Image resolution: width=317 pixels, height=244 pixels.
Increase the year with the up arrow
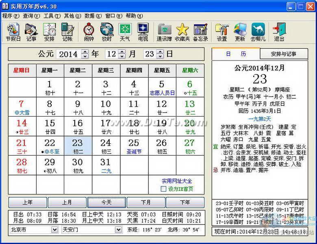click(x=85, y=52)
